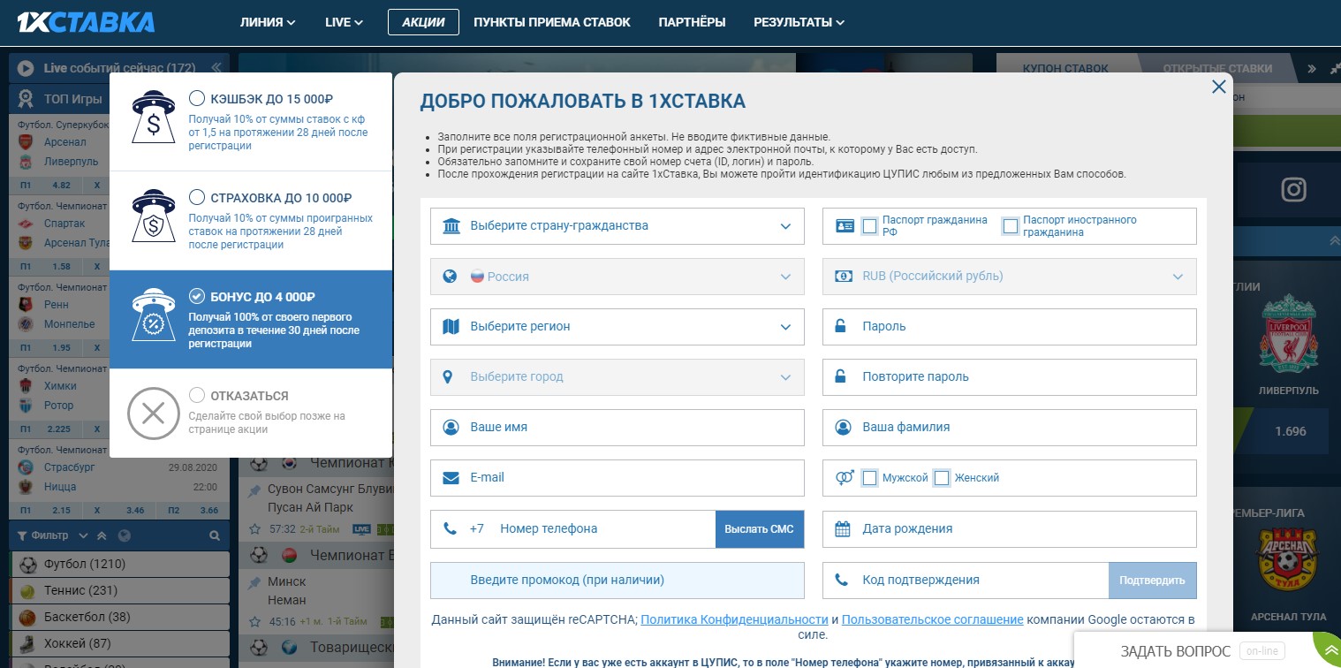Click the Instagram icon on the right
The height and width of the screenshot is (668, 1341).
[x=1293, y=189]
